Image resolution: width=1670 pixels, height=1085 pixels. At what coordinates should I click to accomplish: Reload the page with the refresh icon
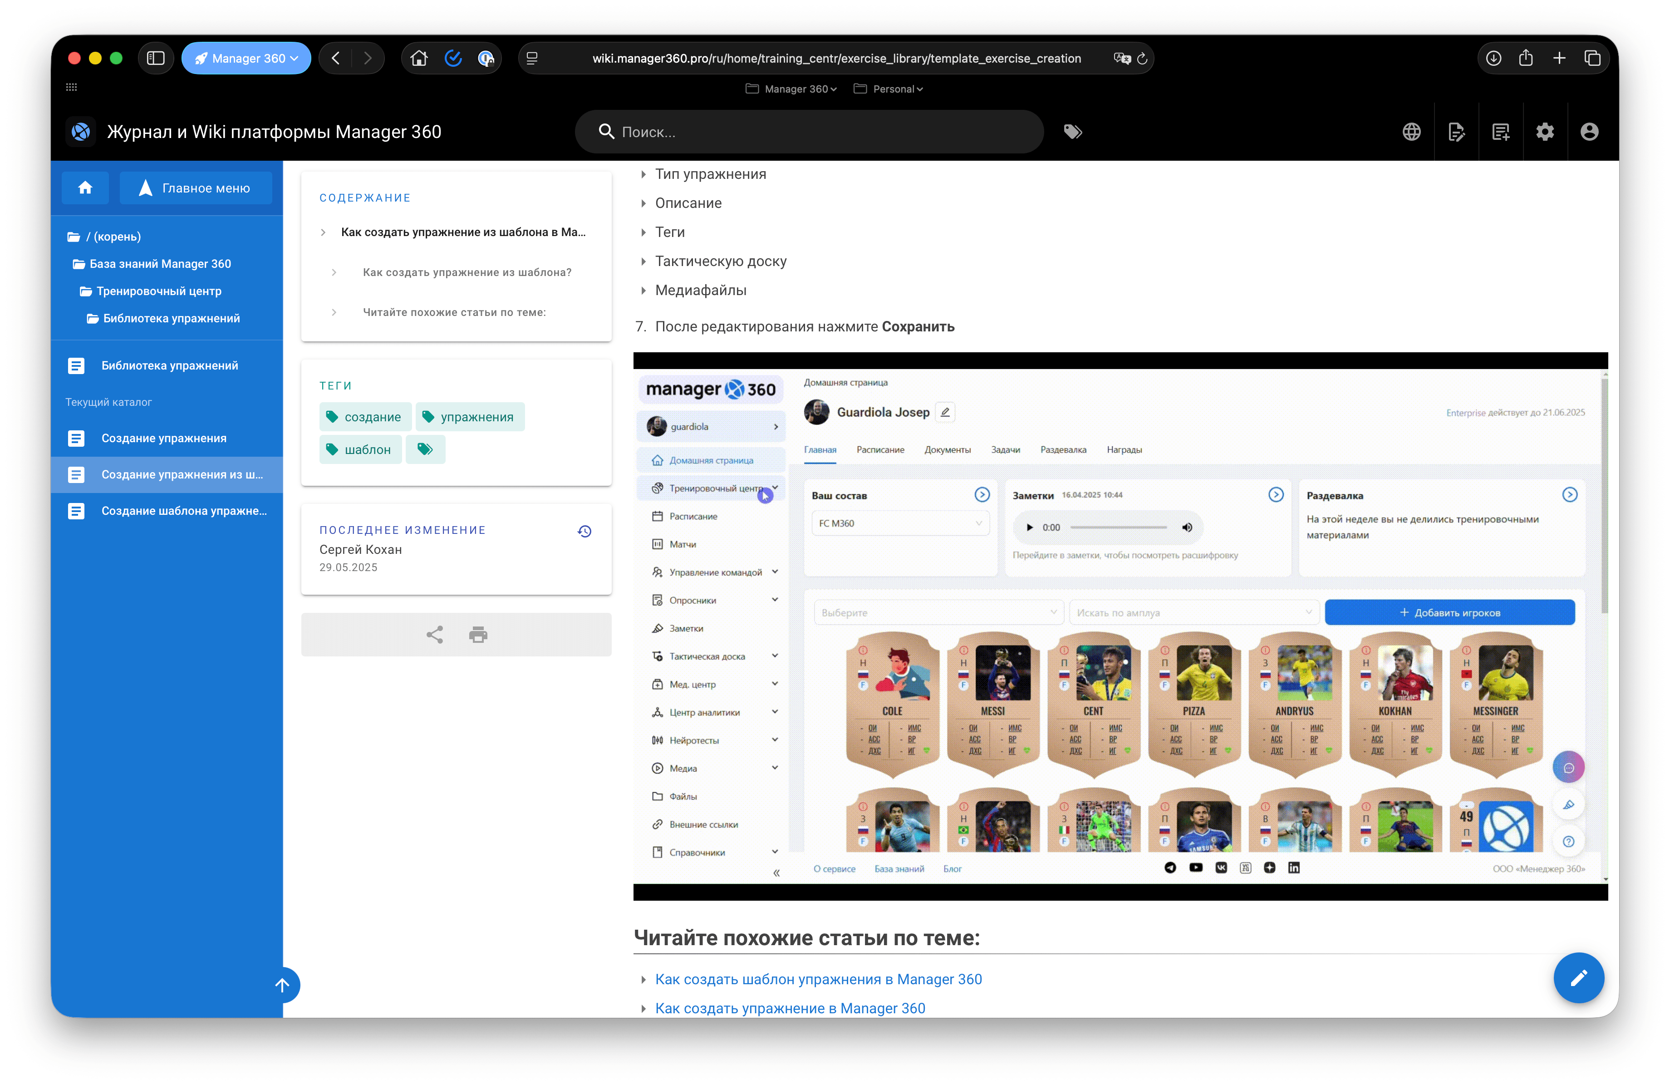coord(1142,58)
